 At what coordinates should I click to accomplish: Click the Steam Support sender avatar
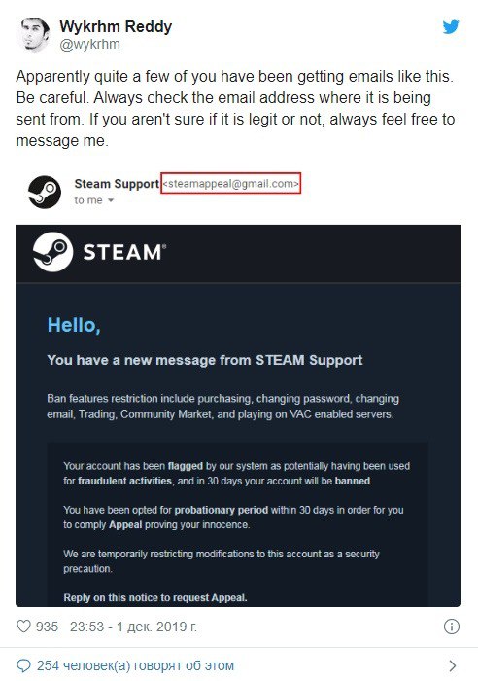45,192
